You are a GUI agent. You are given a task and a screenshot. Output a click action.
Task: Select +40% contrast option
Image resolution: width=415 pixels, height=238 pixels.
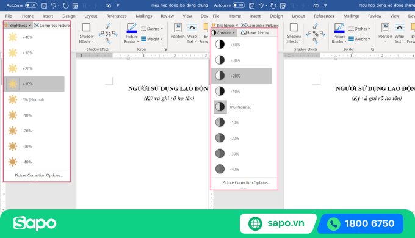coord(242,45)
